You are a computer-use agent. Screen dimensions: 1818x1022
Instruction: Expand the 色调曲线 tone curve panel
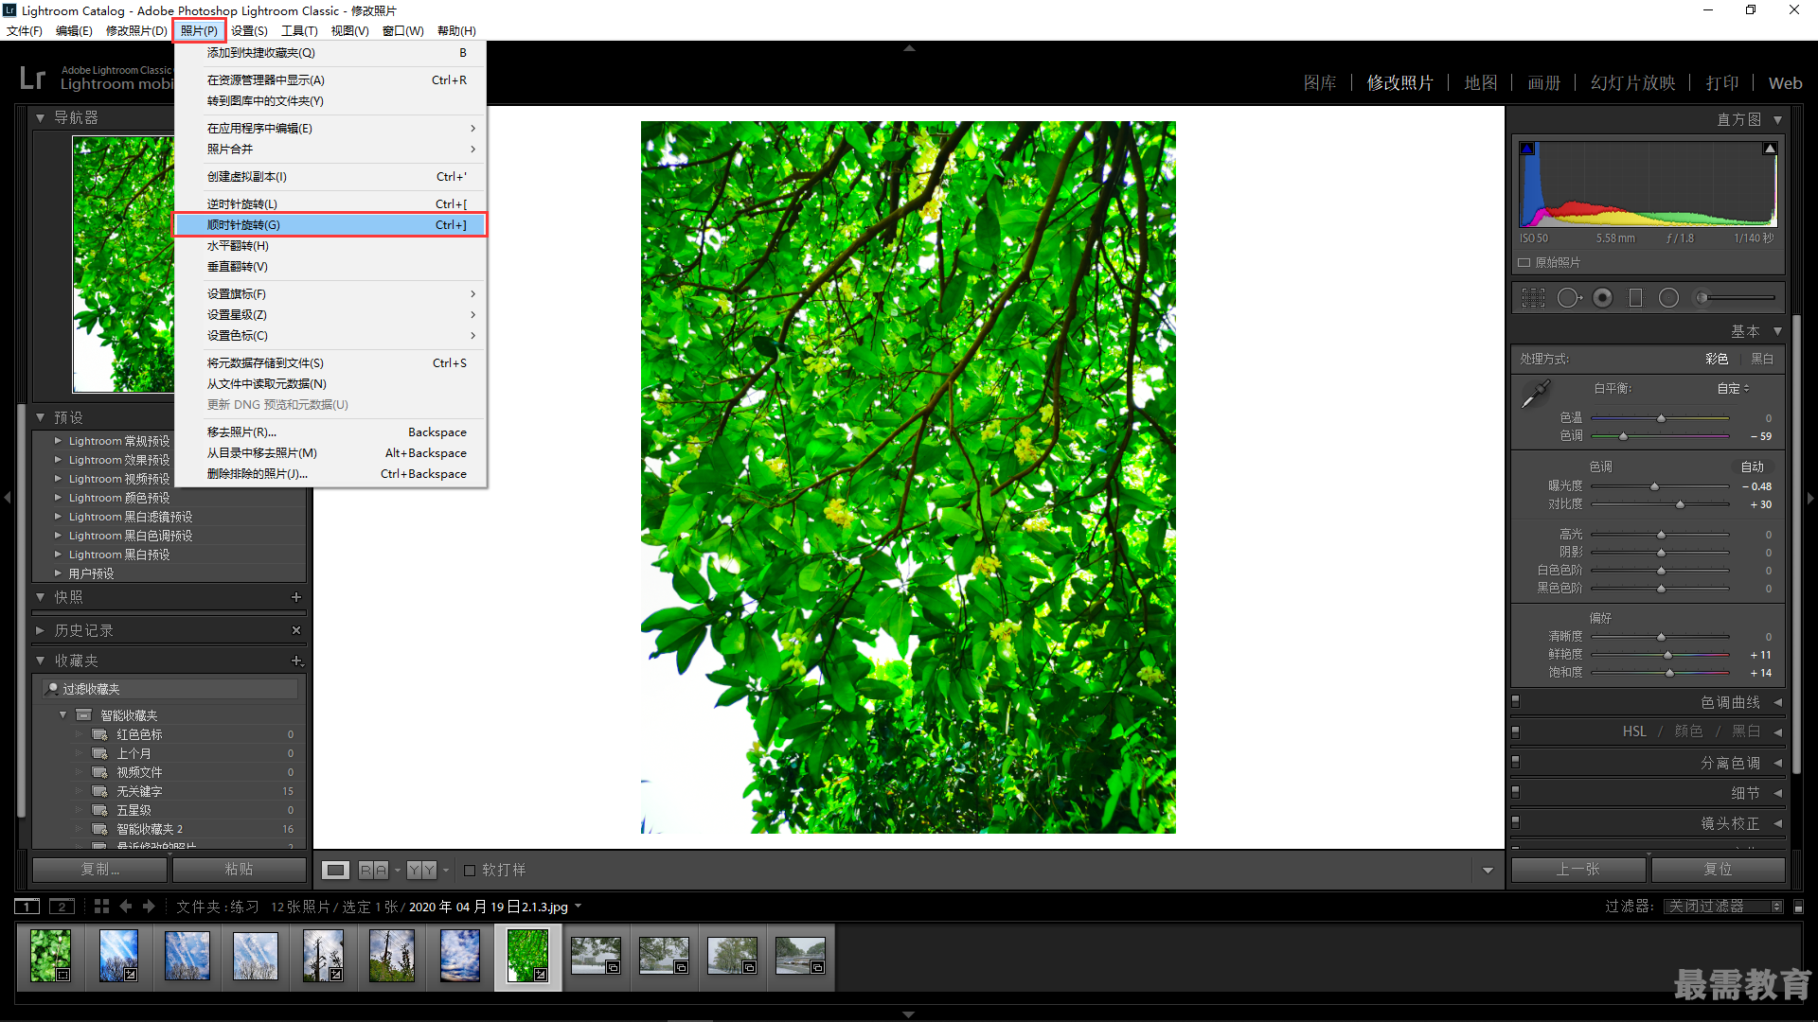click(x=1778, y=702)
